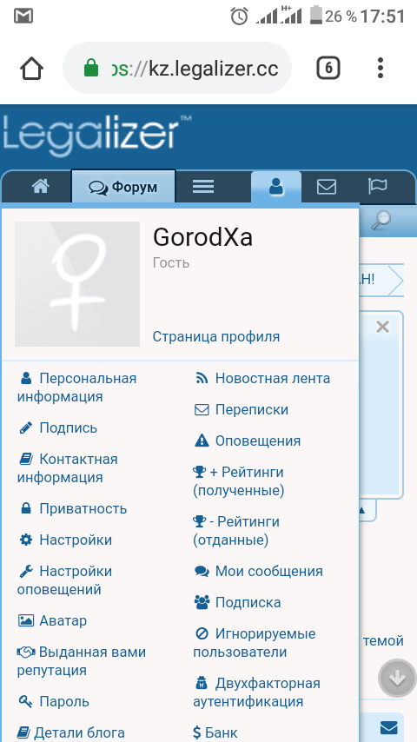Image resolution: width=417 pixels, height=742 pixels.
Task: Open Страница профиля link
Action: click(x=216, y=337)
